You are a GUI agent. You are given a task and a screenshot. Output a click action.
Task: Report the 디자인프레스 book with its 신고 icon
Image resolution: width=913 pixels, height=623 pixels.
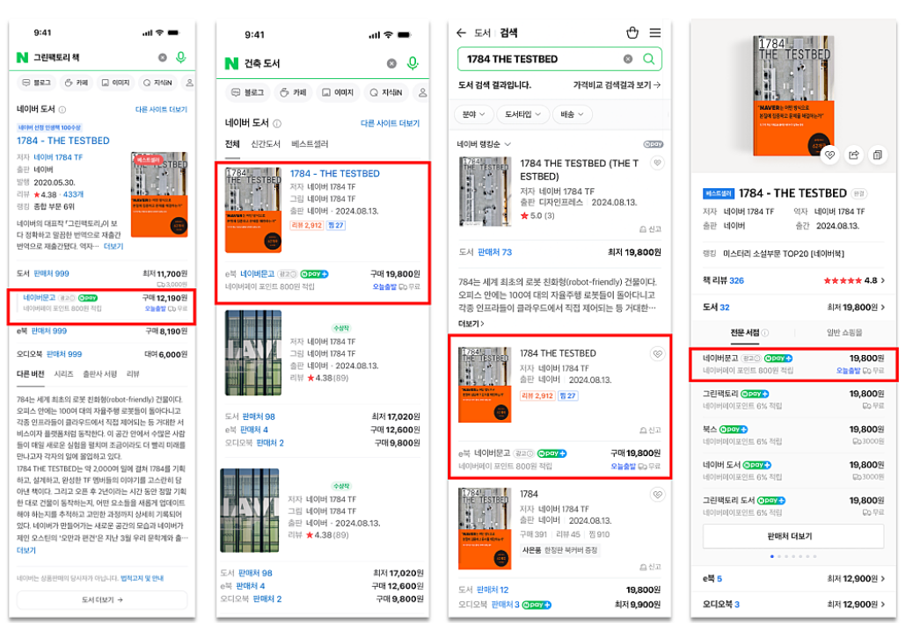[x=650, y=229]
